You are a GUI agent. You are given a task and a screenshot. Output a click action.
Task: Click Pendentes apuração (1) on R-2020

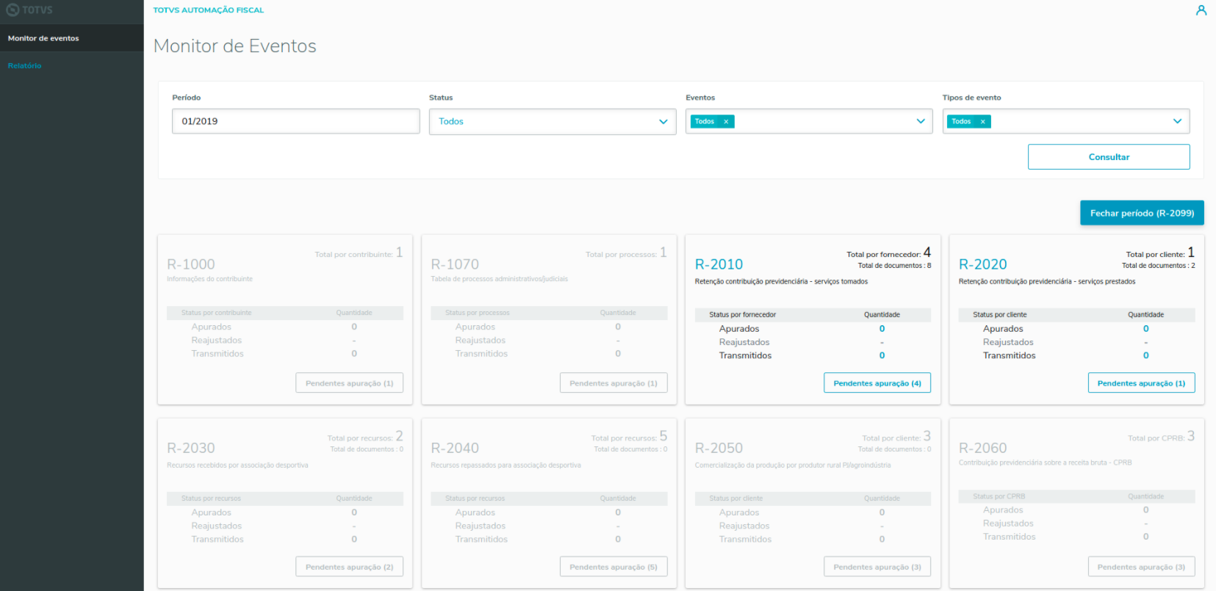tap(1141, 383)
